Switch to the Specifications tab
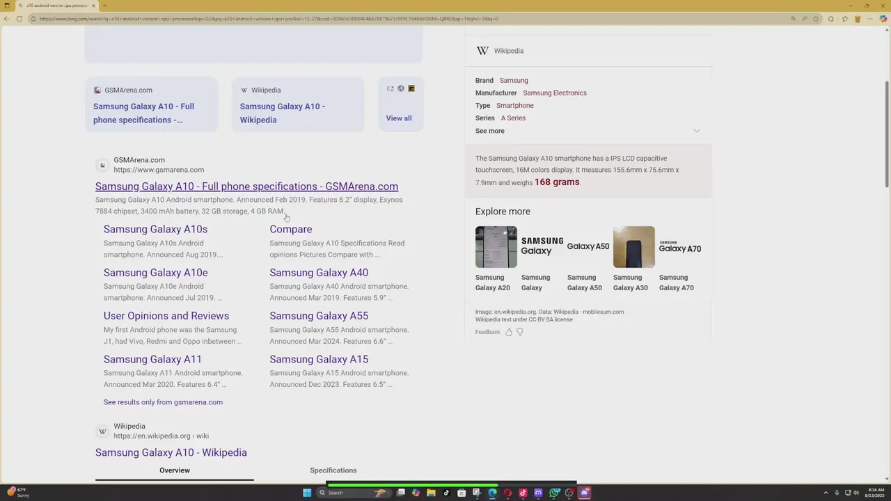The width and height of the screenshot is (891, 501). [x=333, y=470]
